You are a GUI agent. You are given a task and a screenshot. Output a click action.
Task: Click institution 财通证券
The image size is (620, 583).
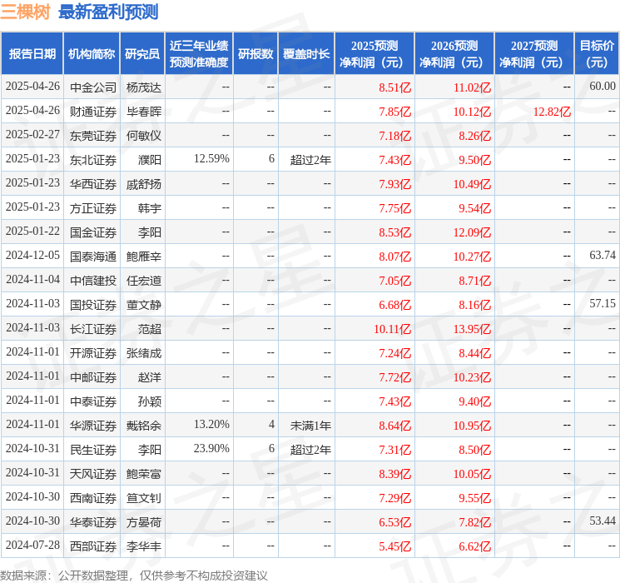click(x=93, y=112)
